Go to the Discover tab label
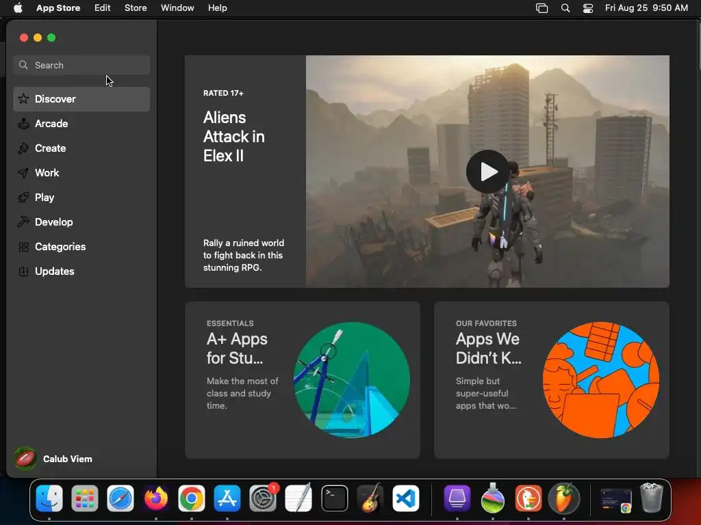701x525 pixels. tap(55, 99)
